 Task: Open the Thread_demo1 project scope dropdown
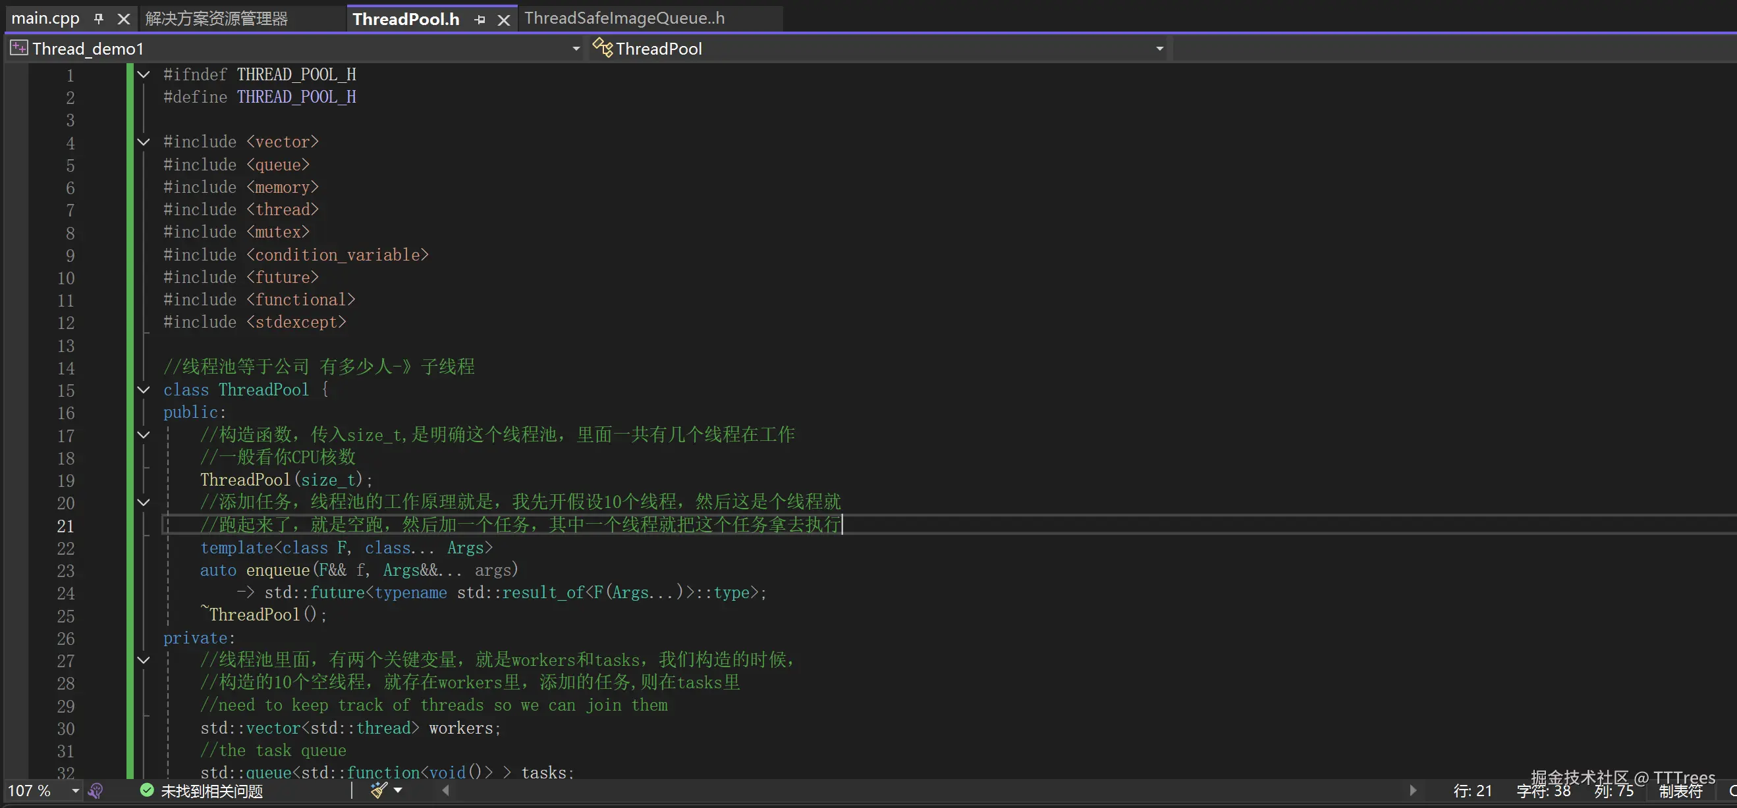click(x=575, y=49)
